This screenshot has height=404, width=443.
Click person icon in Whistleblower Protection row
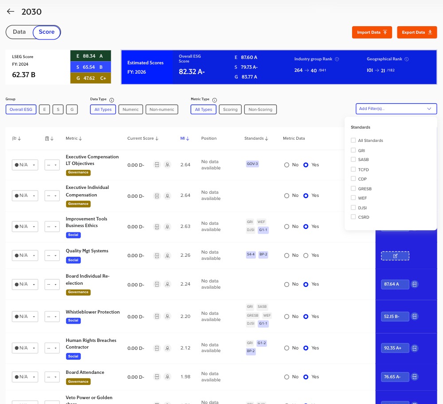[x=167, y=317]
